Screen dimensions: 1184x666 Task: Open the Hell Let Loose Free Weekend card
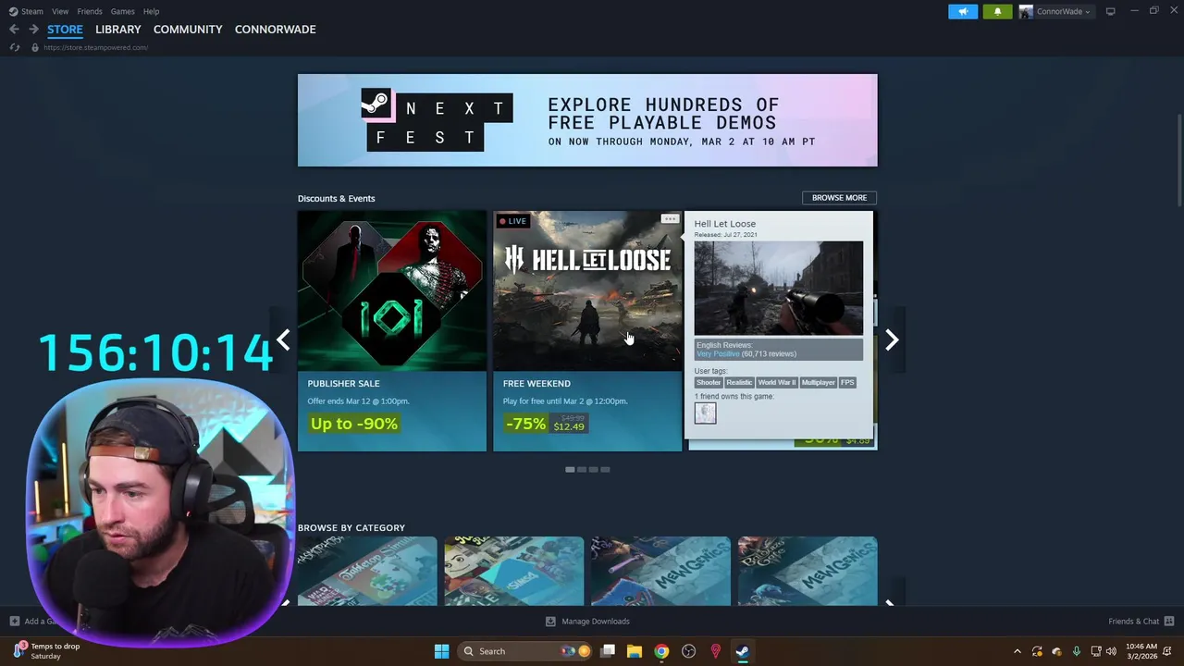click(x=587, y=331)
